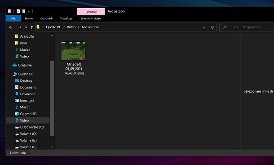Go forward with the right arrow button

click(20, 27)
